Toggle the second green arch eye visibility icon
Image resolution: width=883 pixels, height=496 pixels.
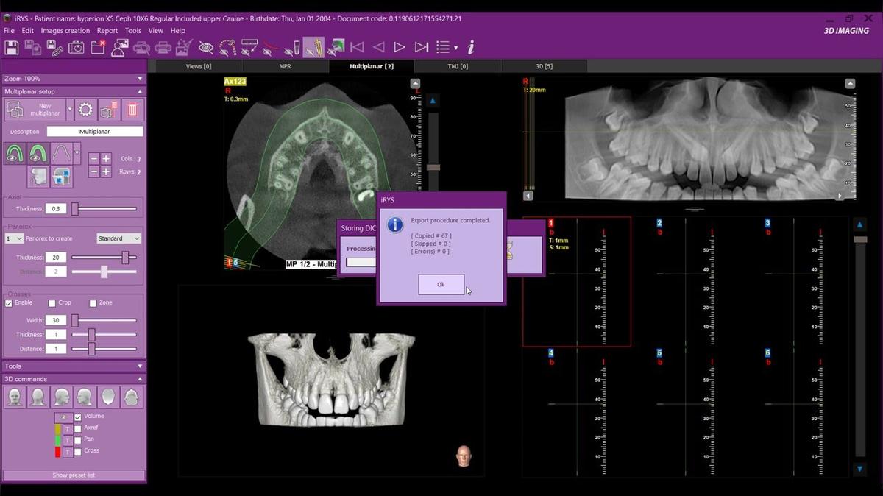click(38, 153)
